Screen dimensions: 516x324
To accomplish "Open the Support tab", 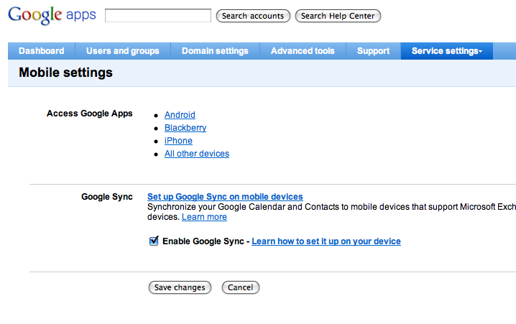I will click(x=373, y=51).
